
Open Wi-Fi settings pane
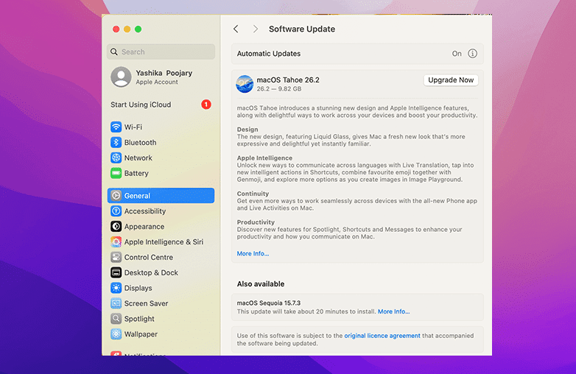pyautogui.click(x=161, y=127)
